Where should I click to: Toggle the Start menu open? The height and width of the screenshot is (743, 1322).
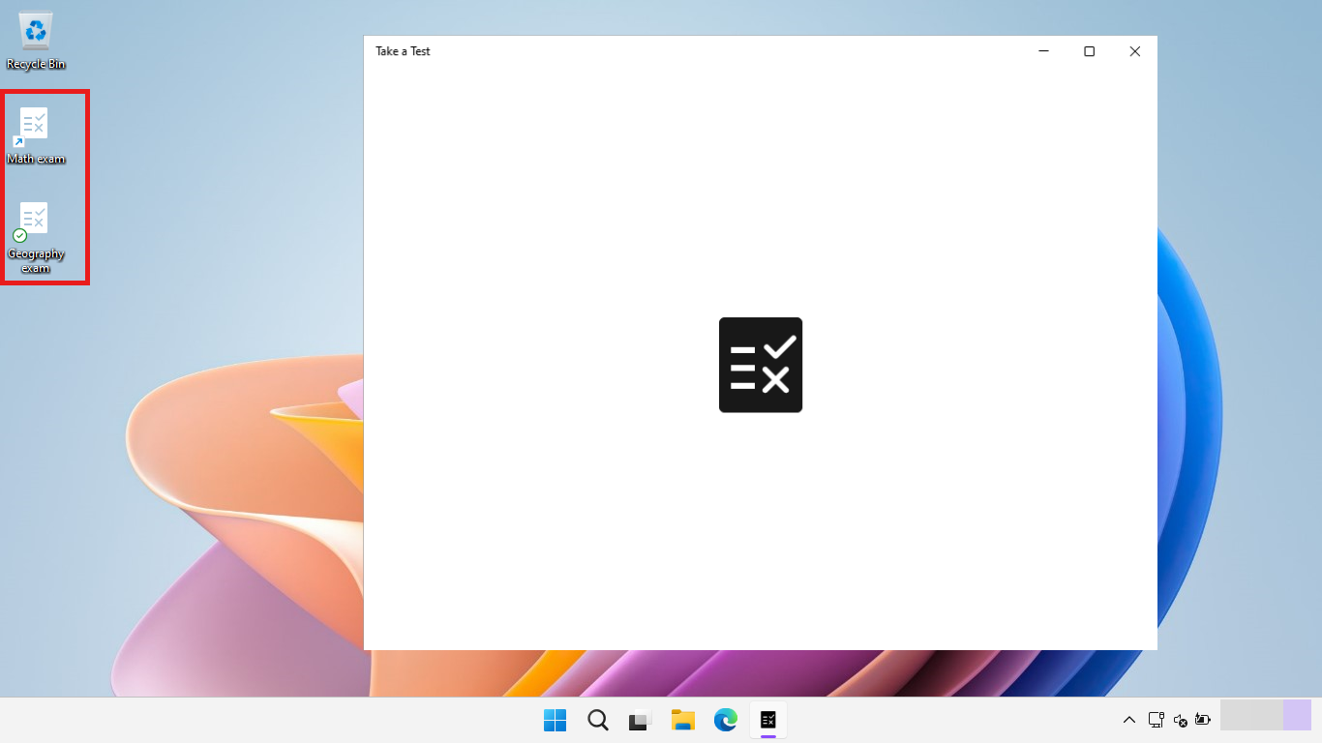click(555, 720)
